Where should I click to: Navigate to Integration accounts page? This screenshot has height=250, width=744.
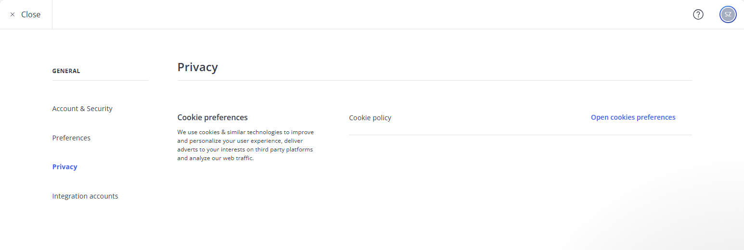[85, 196]
